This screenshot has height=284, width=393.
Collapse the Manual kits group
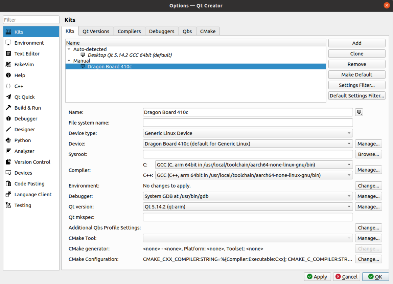click(x=69, y=61)
